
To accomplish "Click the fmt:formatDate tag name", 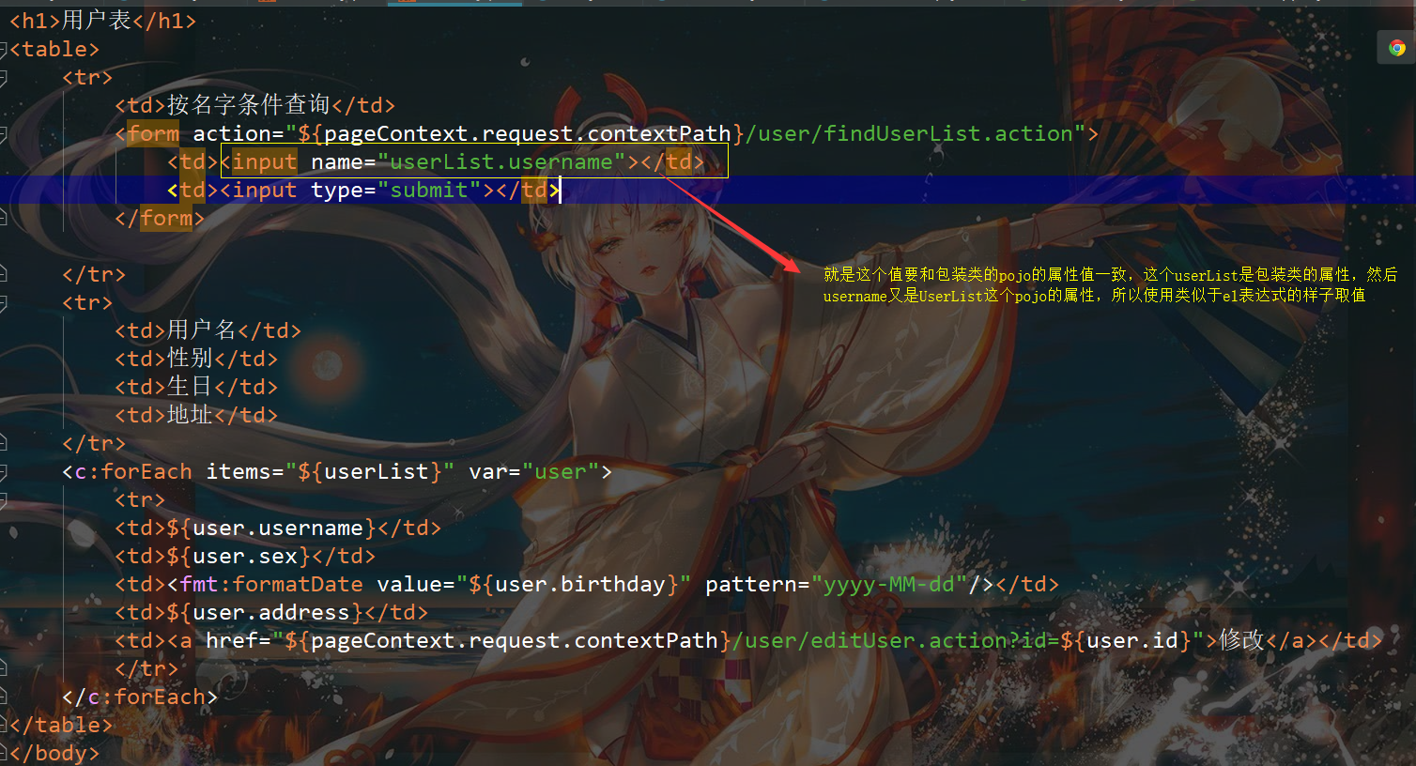I will (271, 584).
